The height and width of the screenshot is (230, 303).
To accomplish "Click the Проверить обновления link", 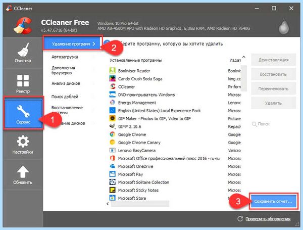I will tap(268, 219).
